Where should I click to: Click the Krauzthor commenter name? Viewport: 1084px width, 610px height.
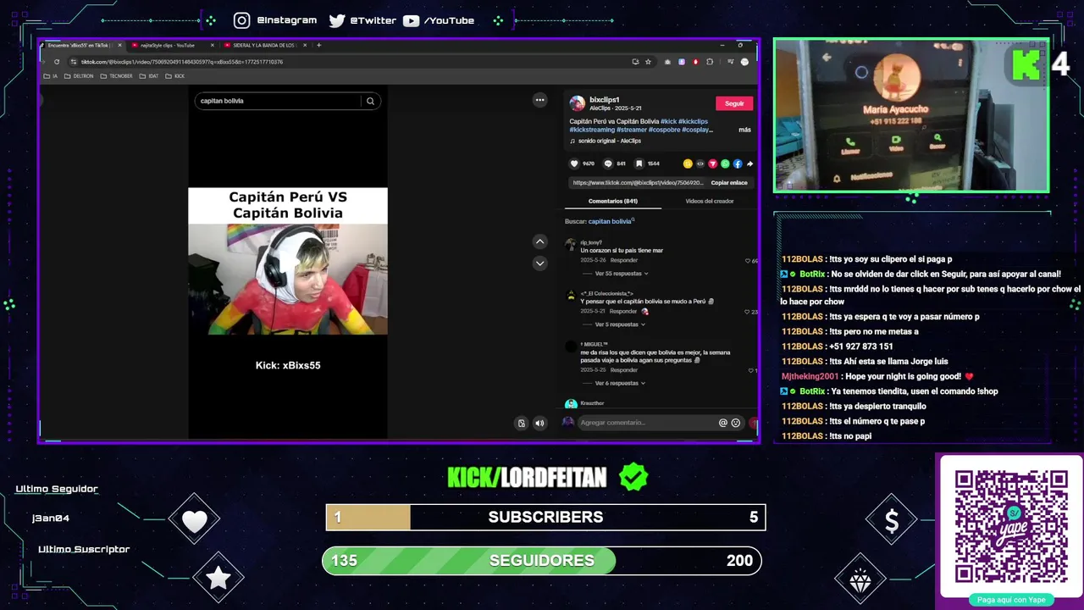point(592,403)
